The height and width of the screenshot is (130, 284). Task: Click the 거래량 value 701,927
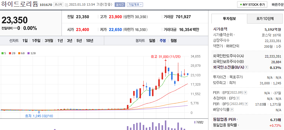coord(183,17)
